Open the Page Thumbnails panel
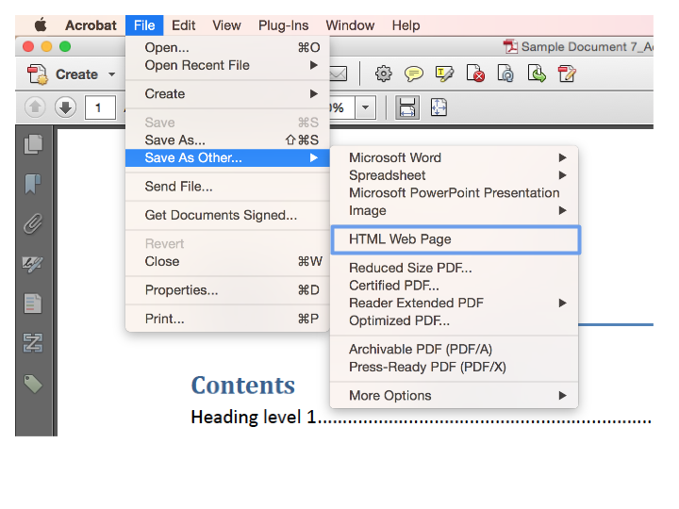679x509 pixels. point(33,144)
